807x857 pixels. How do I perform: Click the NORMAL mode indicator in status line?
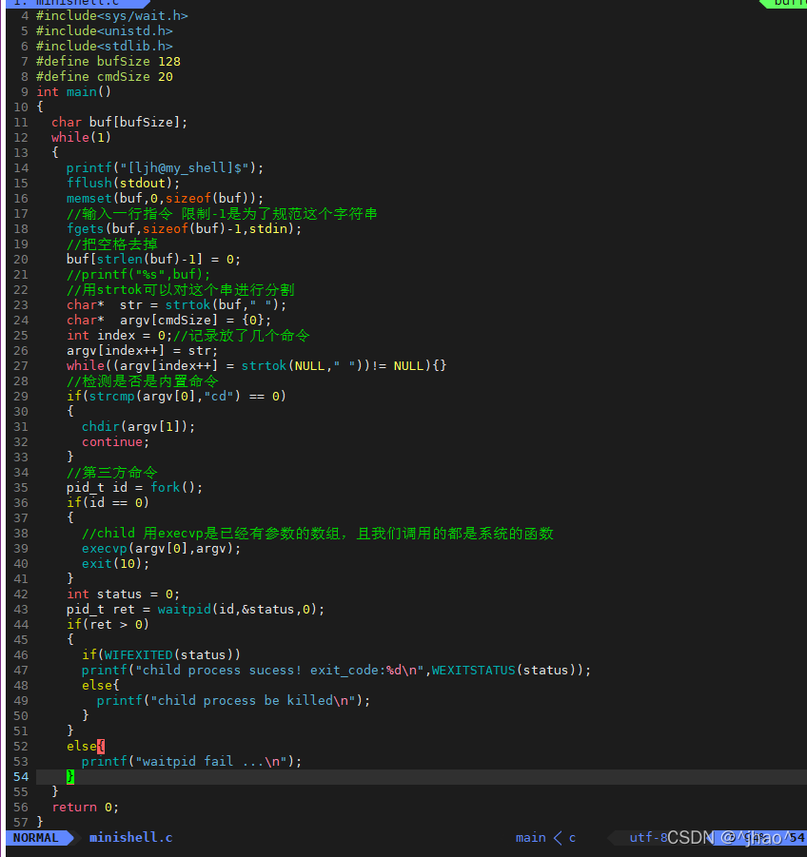pyautogui.click(x=35, y=837)
